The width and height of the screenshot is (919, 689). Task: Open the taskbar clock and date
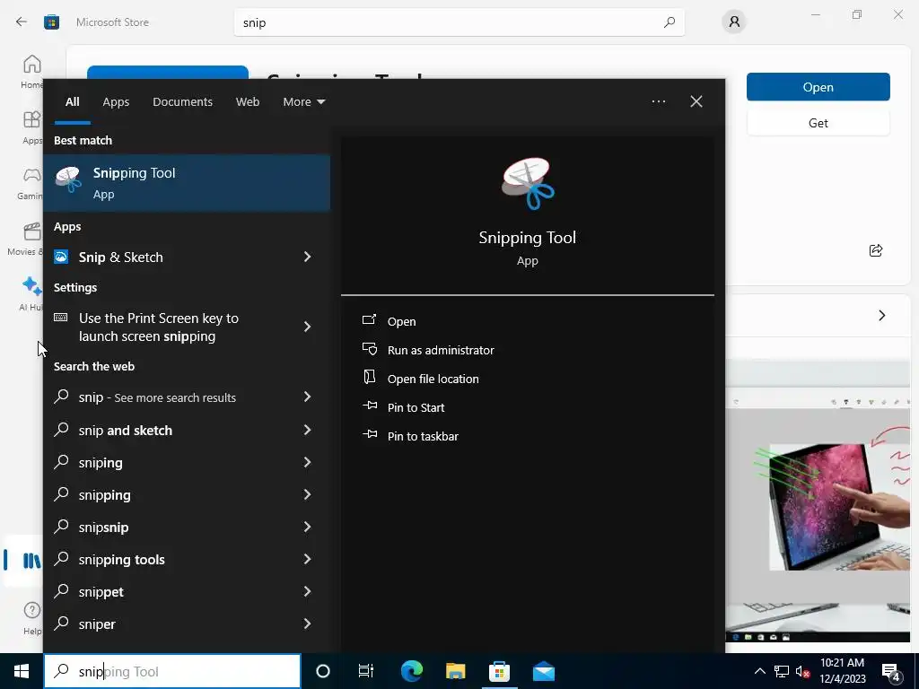pos(842,671)
